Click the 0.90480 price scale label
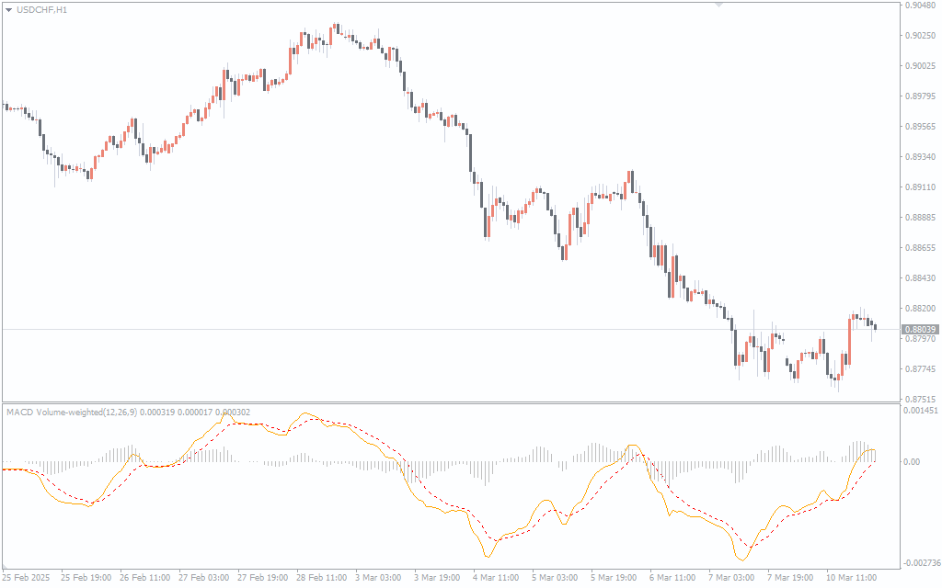This screenshot has width=942, height=588. click(x=920, y=6)
